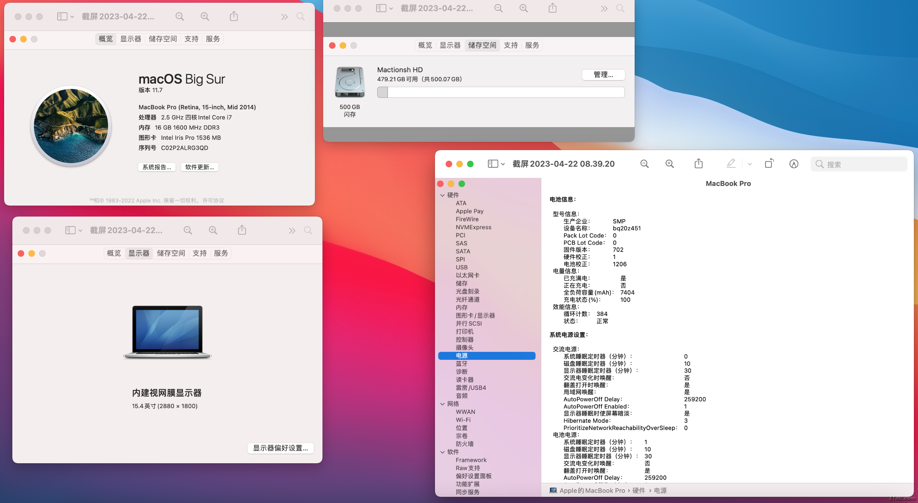
Task: Zoom out in the storage Preview window
Action: (x=498, y=8)
